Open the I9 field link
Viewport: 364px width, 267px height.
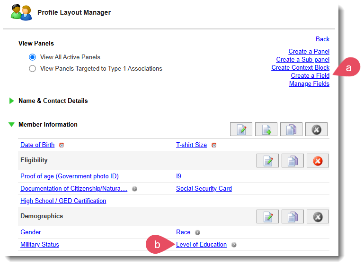[178, 176]
